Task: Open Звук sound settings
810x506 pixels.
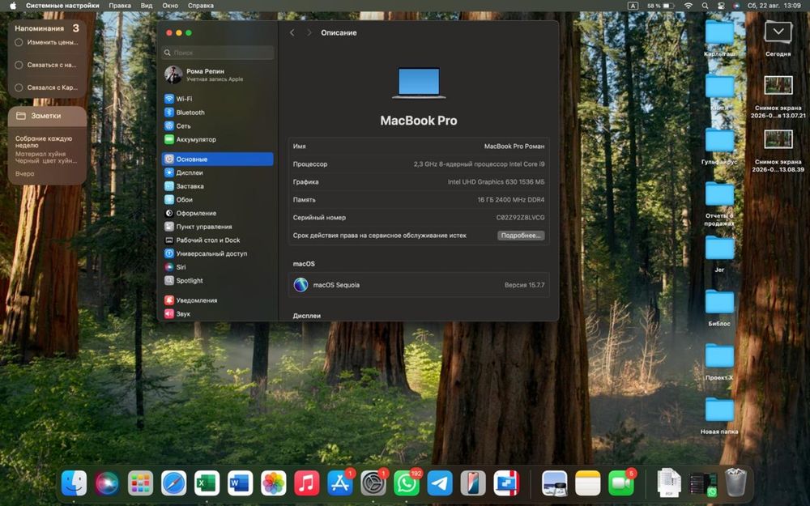Action: (217, 313)
